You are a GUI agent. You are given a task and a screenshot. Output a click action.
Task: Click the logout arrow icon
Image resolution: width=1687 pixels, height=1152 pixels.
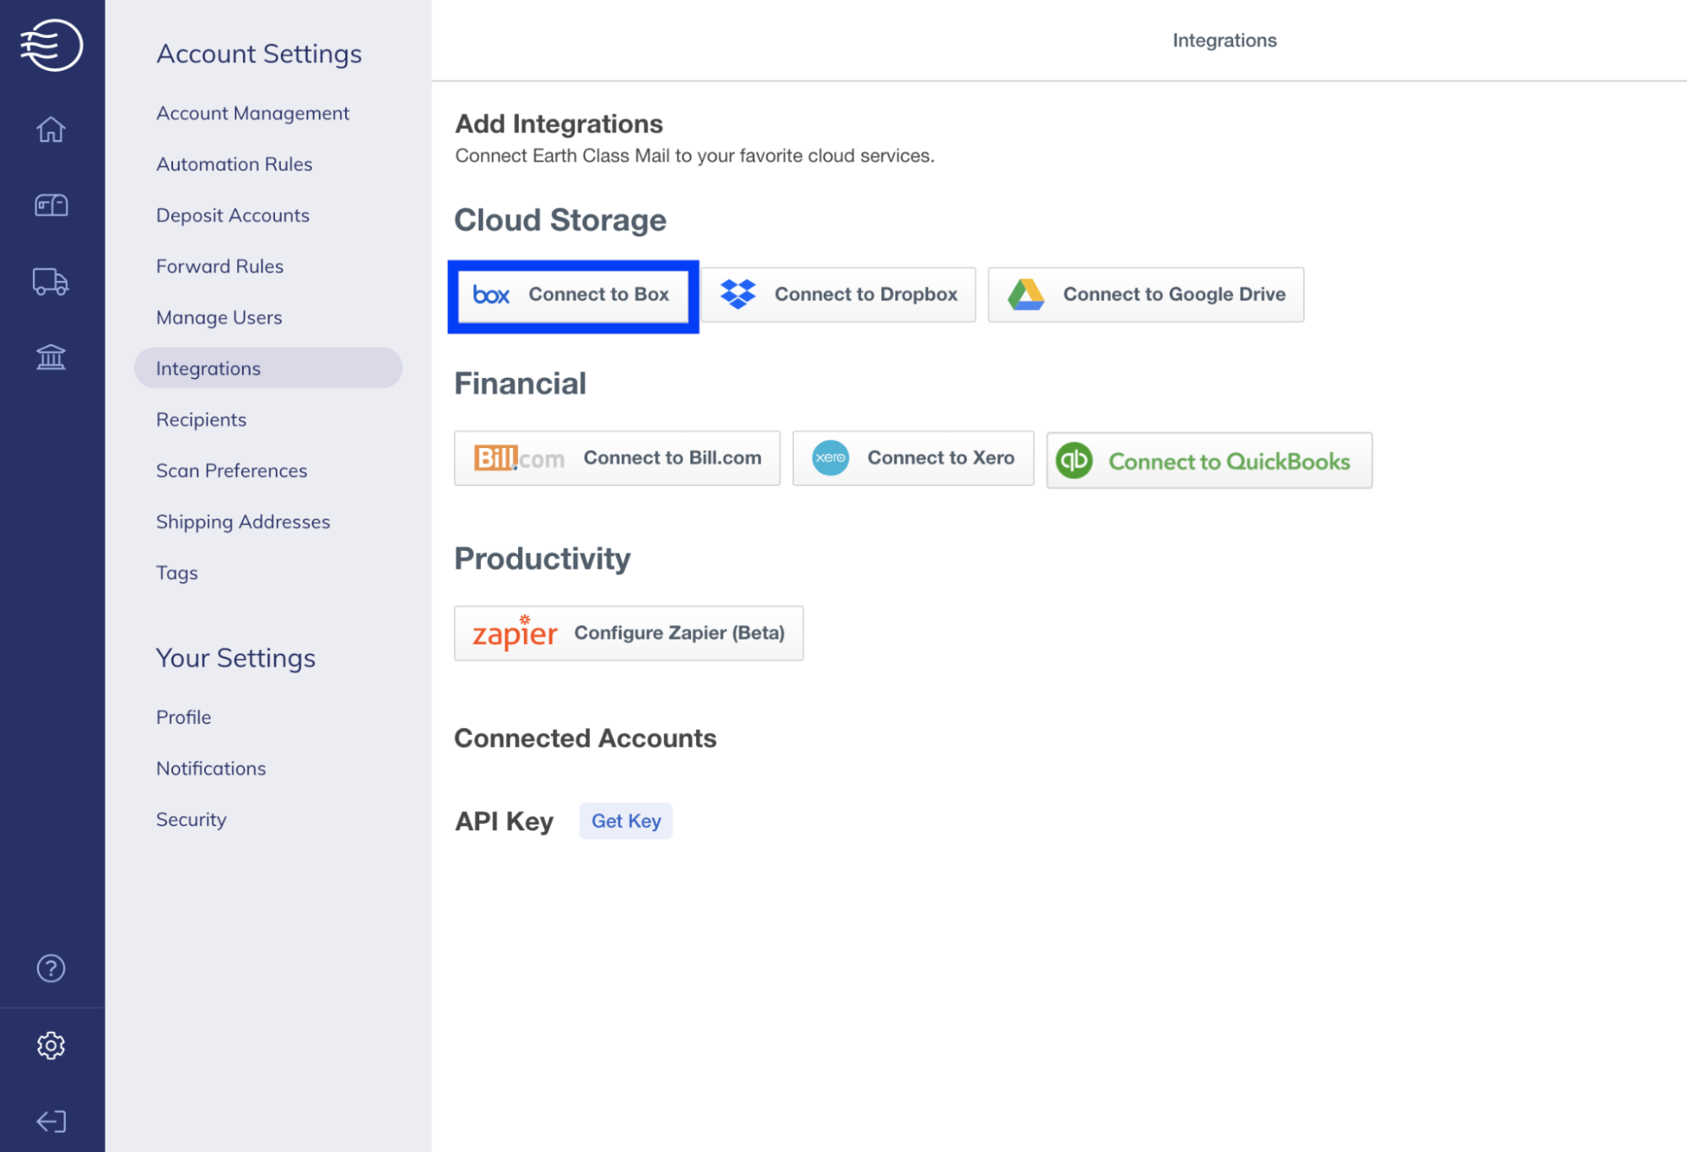(51, 1121)
